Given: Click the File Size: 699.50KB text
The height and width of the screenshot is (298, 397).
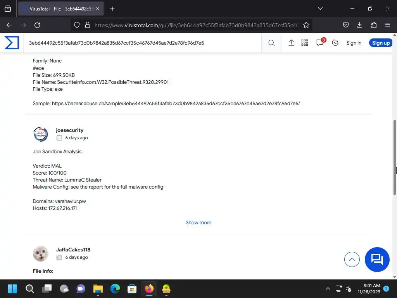Looking at the screenshot, I should click(x=54, y=75).
